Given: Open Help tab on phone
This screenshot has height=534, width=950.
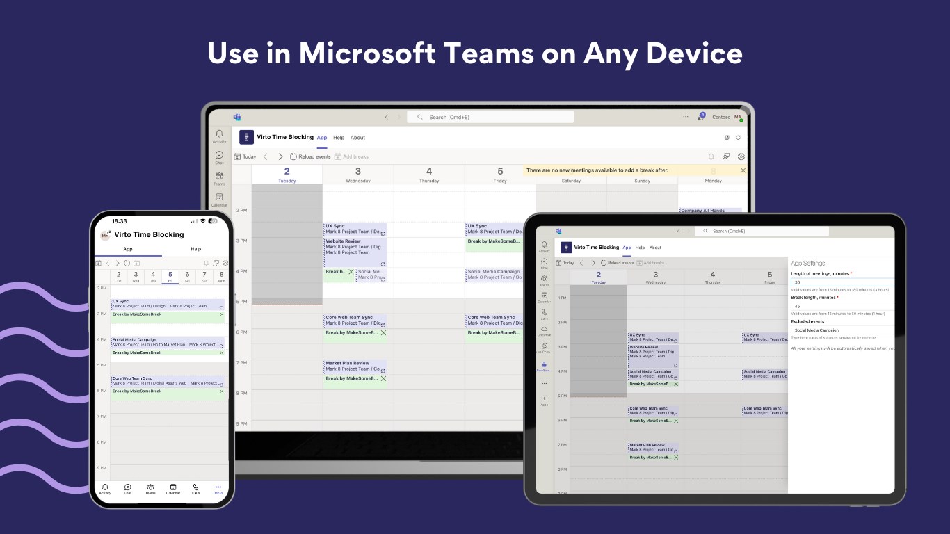Looking at the screenshot, I should click(x=196, y=249).
